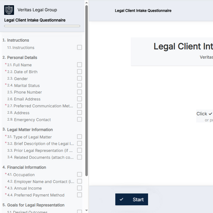This screenshot has height=213, width=213.
Task: Tick the 4.2 Employer Name and Contact checkbox
Action: tap(80, 181)
